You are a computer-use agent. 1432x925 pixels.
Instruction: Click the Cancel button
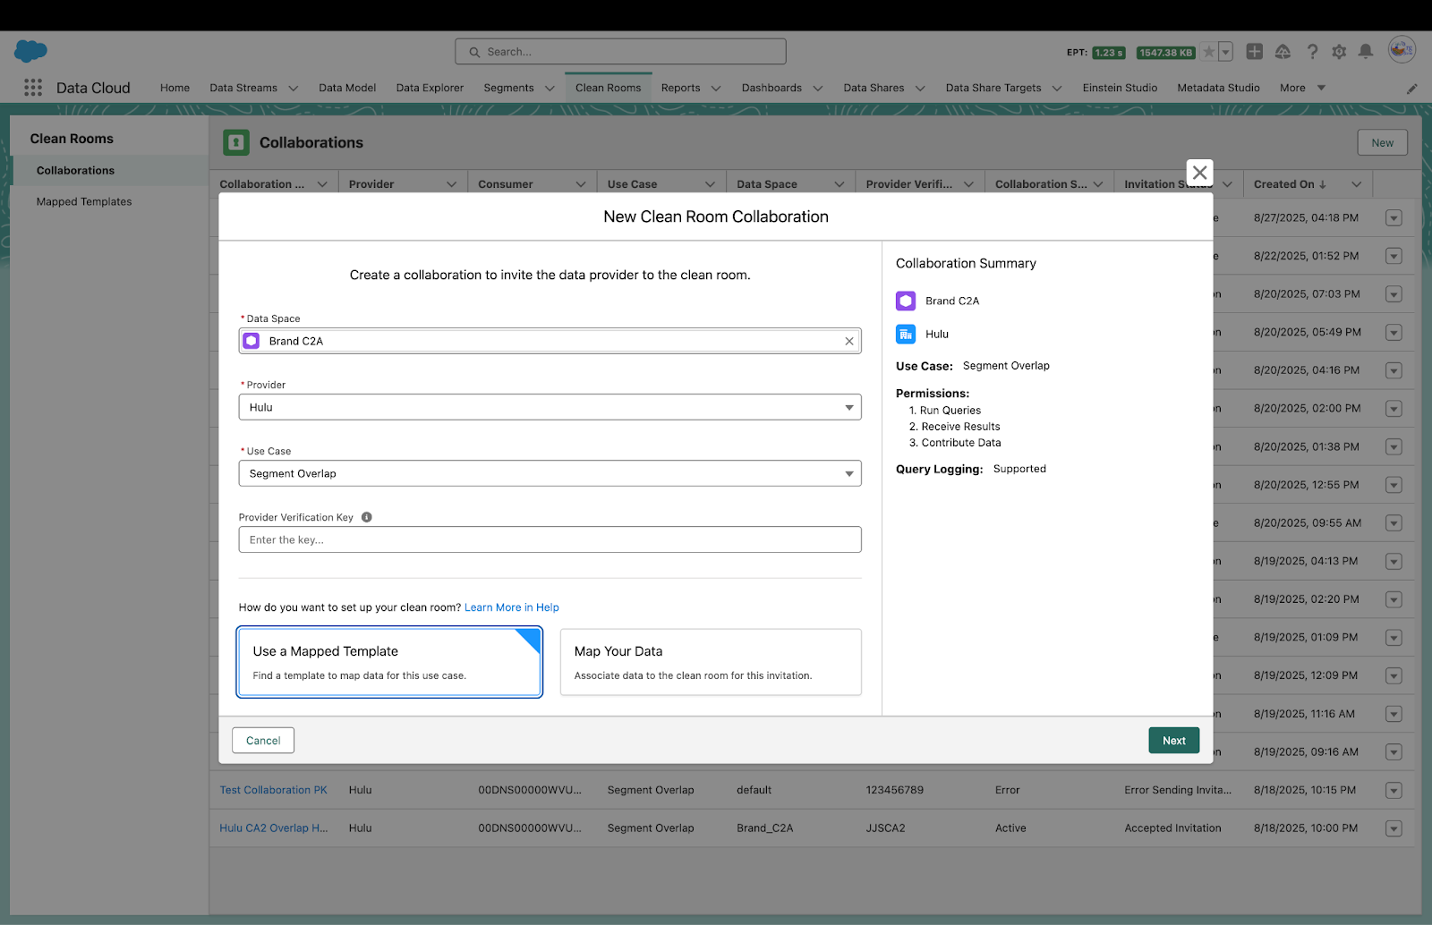263,741
